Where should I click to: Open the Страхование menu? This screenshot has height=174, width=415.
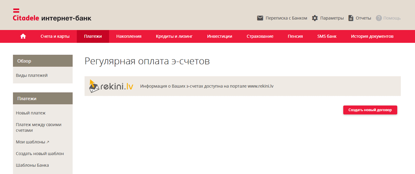click(x=260, y=36)
